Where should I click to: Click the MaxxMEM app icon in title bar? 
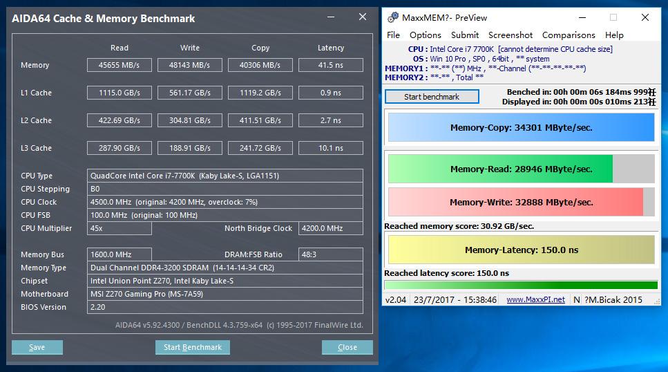393,17
